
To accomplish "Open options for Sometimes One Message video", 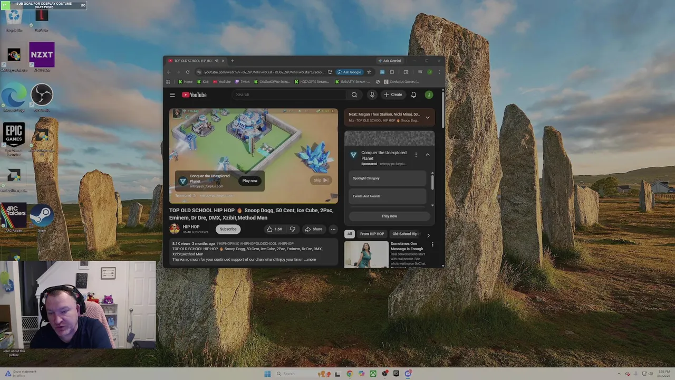I will click(432, 244).
